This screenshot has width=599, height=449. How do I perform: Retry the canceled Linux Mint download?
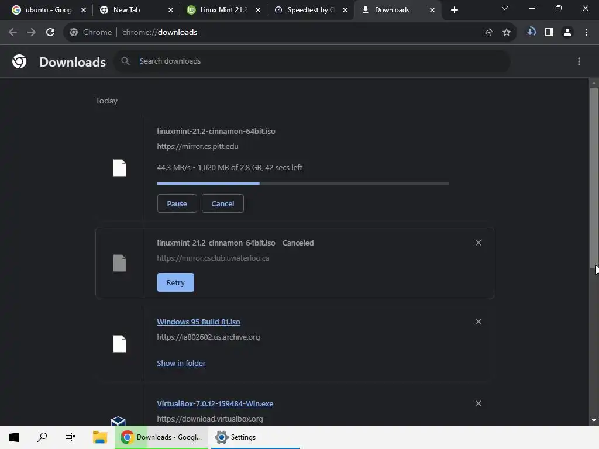(x=175, y=282)
